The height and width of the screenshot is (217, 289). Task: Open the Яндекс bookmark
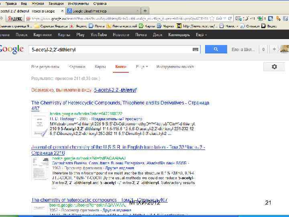tap(78, 26)
